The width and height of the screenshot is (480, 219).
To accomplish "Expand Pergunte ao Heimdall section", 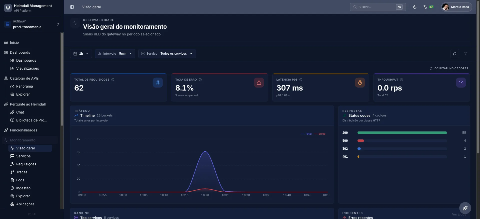I will pos(30,104).
